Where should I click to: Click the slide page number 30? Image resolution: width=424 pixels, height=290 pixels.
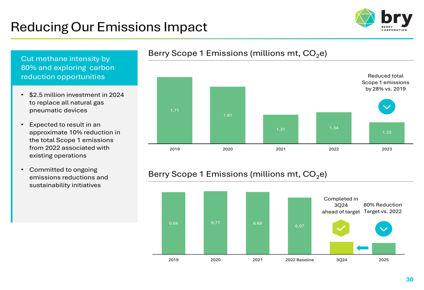click(410, 279)
